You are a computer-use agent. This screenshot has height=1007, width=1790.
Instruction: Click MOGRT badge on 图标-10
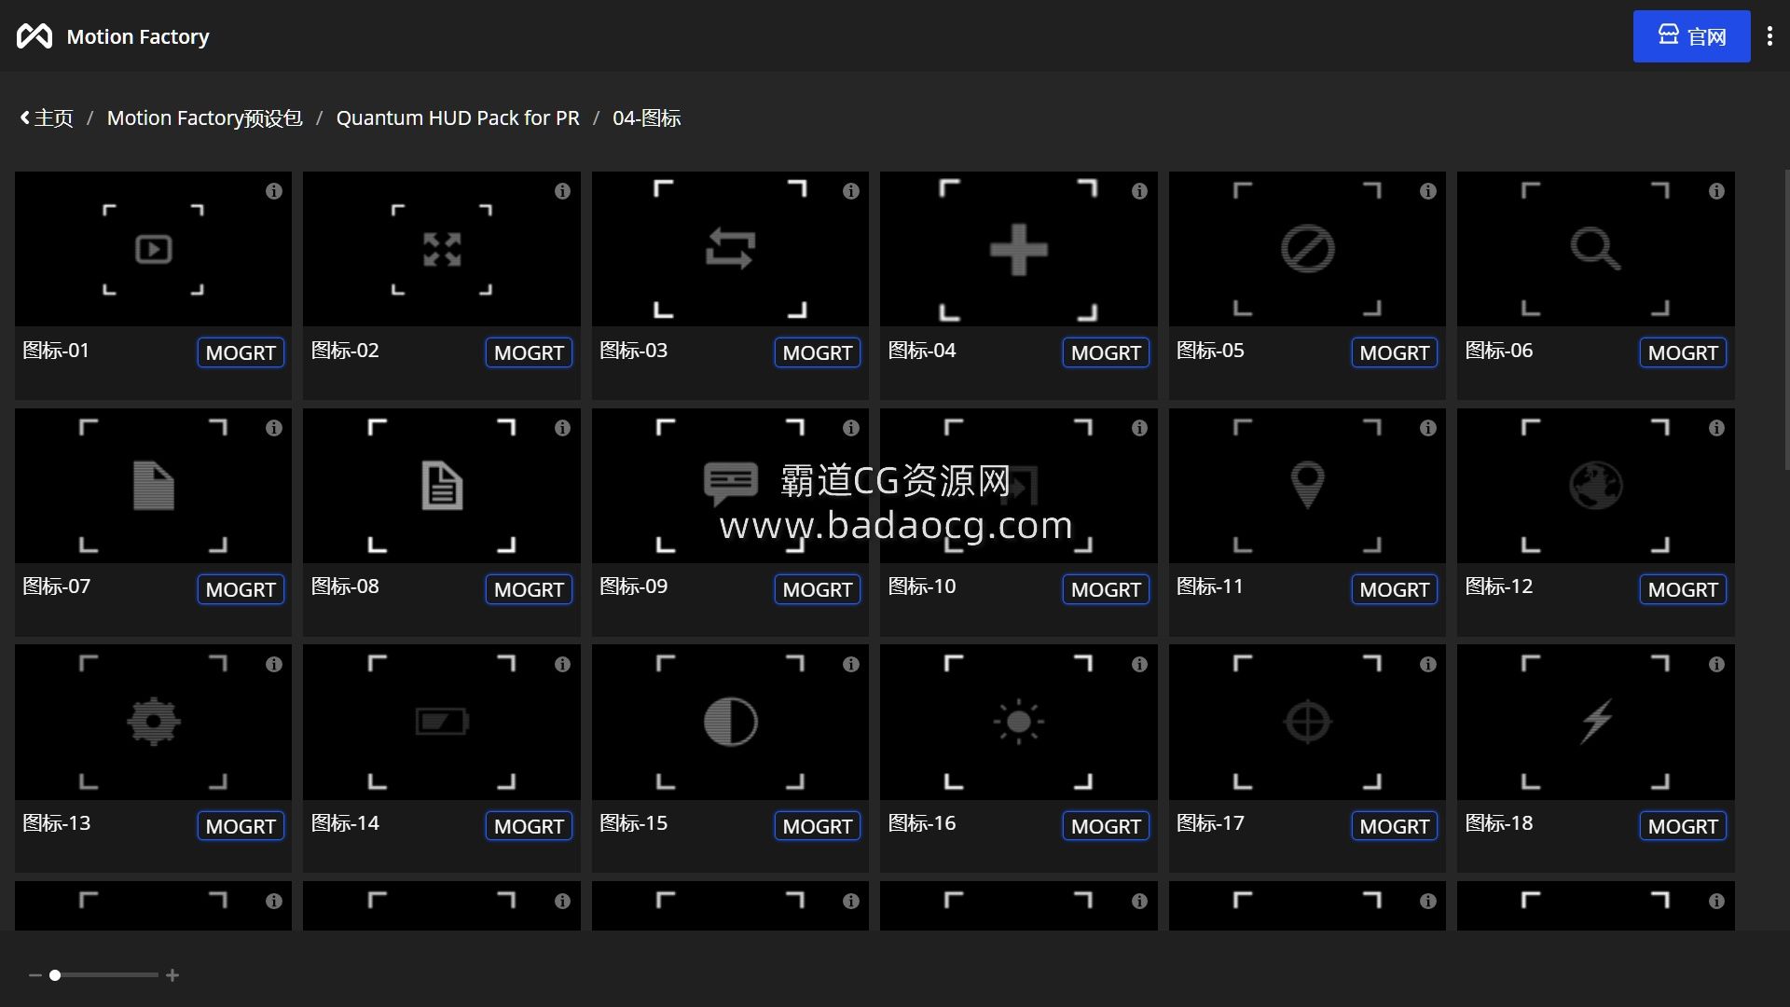(1106, 589)
